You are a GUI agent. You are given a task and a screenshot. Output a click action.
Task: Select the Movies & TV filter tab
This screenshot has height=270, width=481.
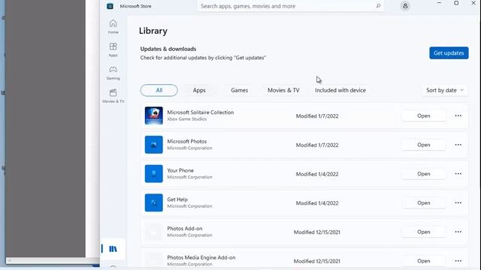click(283, 90)
